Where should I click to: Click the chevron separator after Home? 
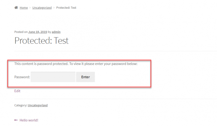[x=30, y=8]
